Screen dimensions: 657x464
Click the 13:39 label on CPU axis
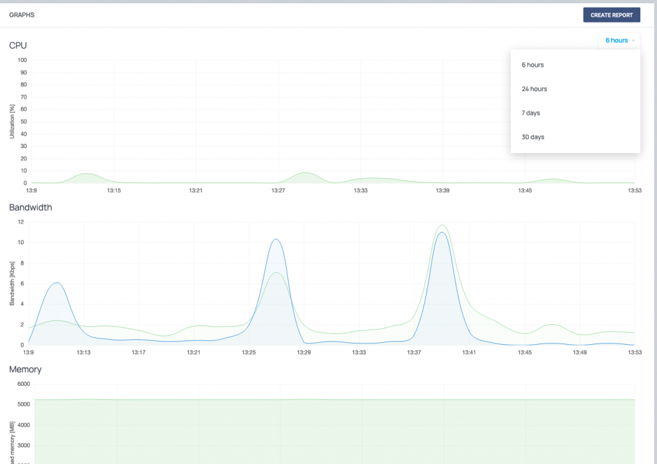pyautogui.click(x=443, y=190)
